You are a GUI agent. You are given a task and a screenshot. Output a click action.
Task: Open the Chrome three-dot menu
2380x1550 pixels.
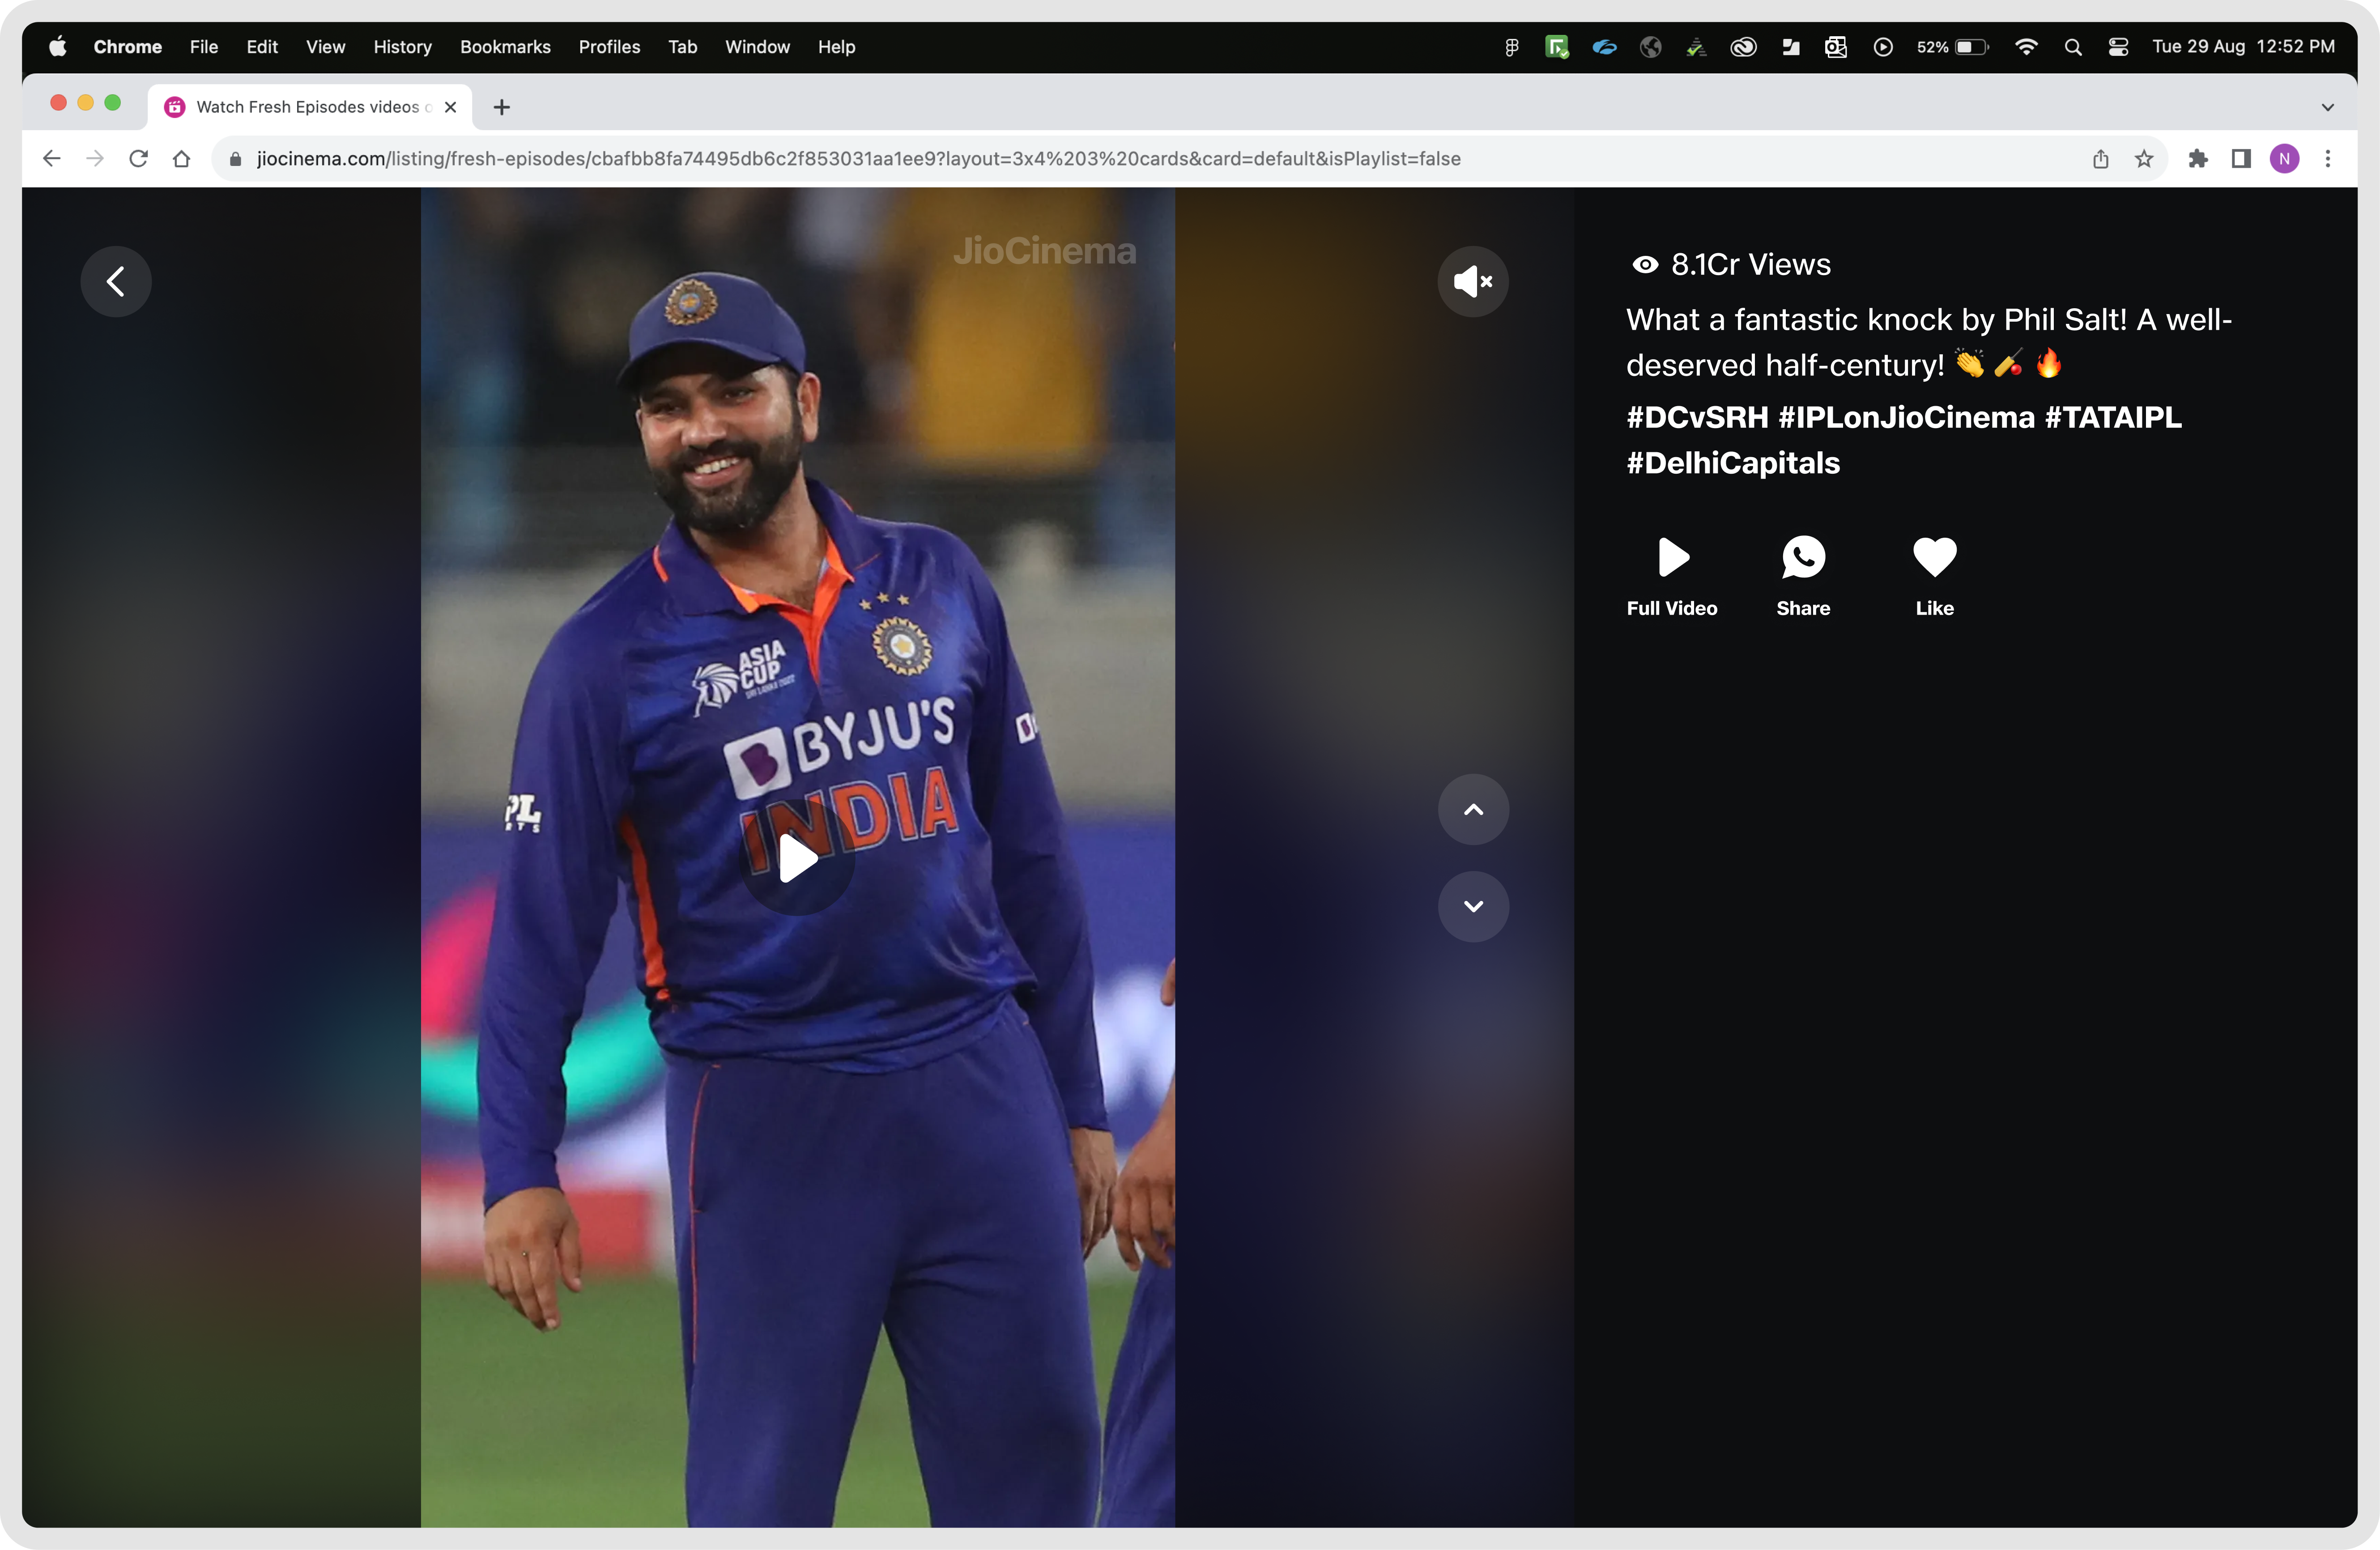pos(2328,159)
